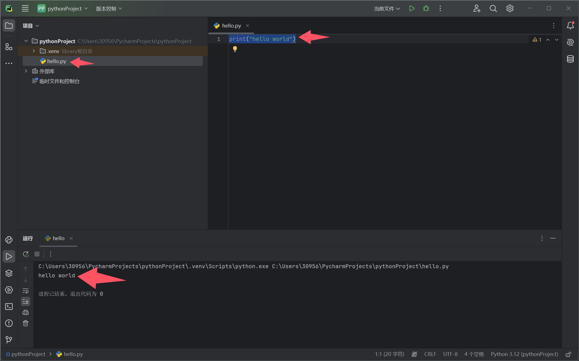Click Python 3.12 interpreter in status bar
Screen dimensions: 579x361
[524, 354]
